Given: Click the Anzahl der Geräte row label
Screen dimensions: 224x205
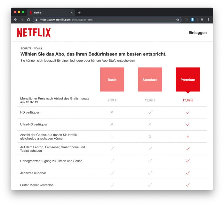Looking at the screenshot, I should click(49, 137).
